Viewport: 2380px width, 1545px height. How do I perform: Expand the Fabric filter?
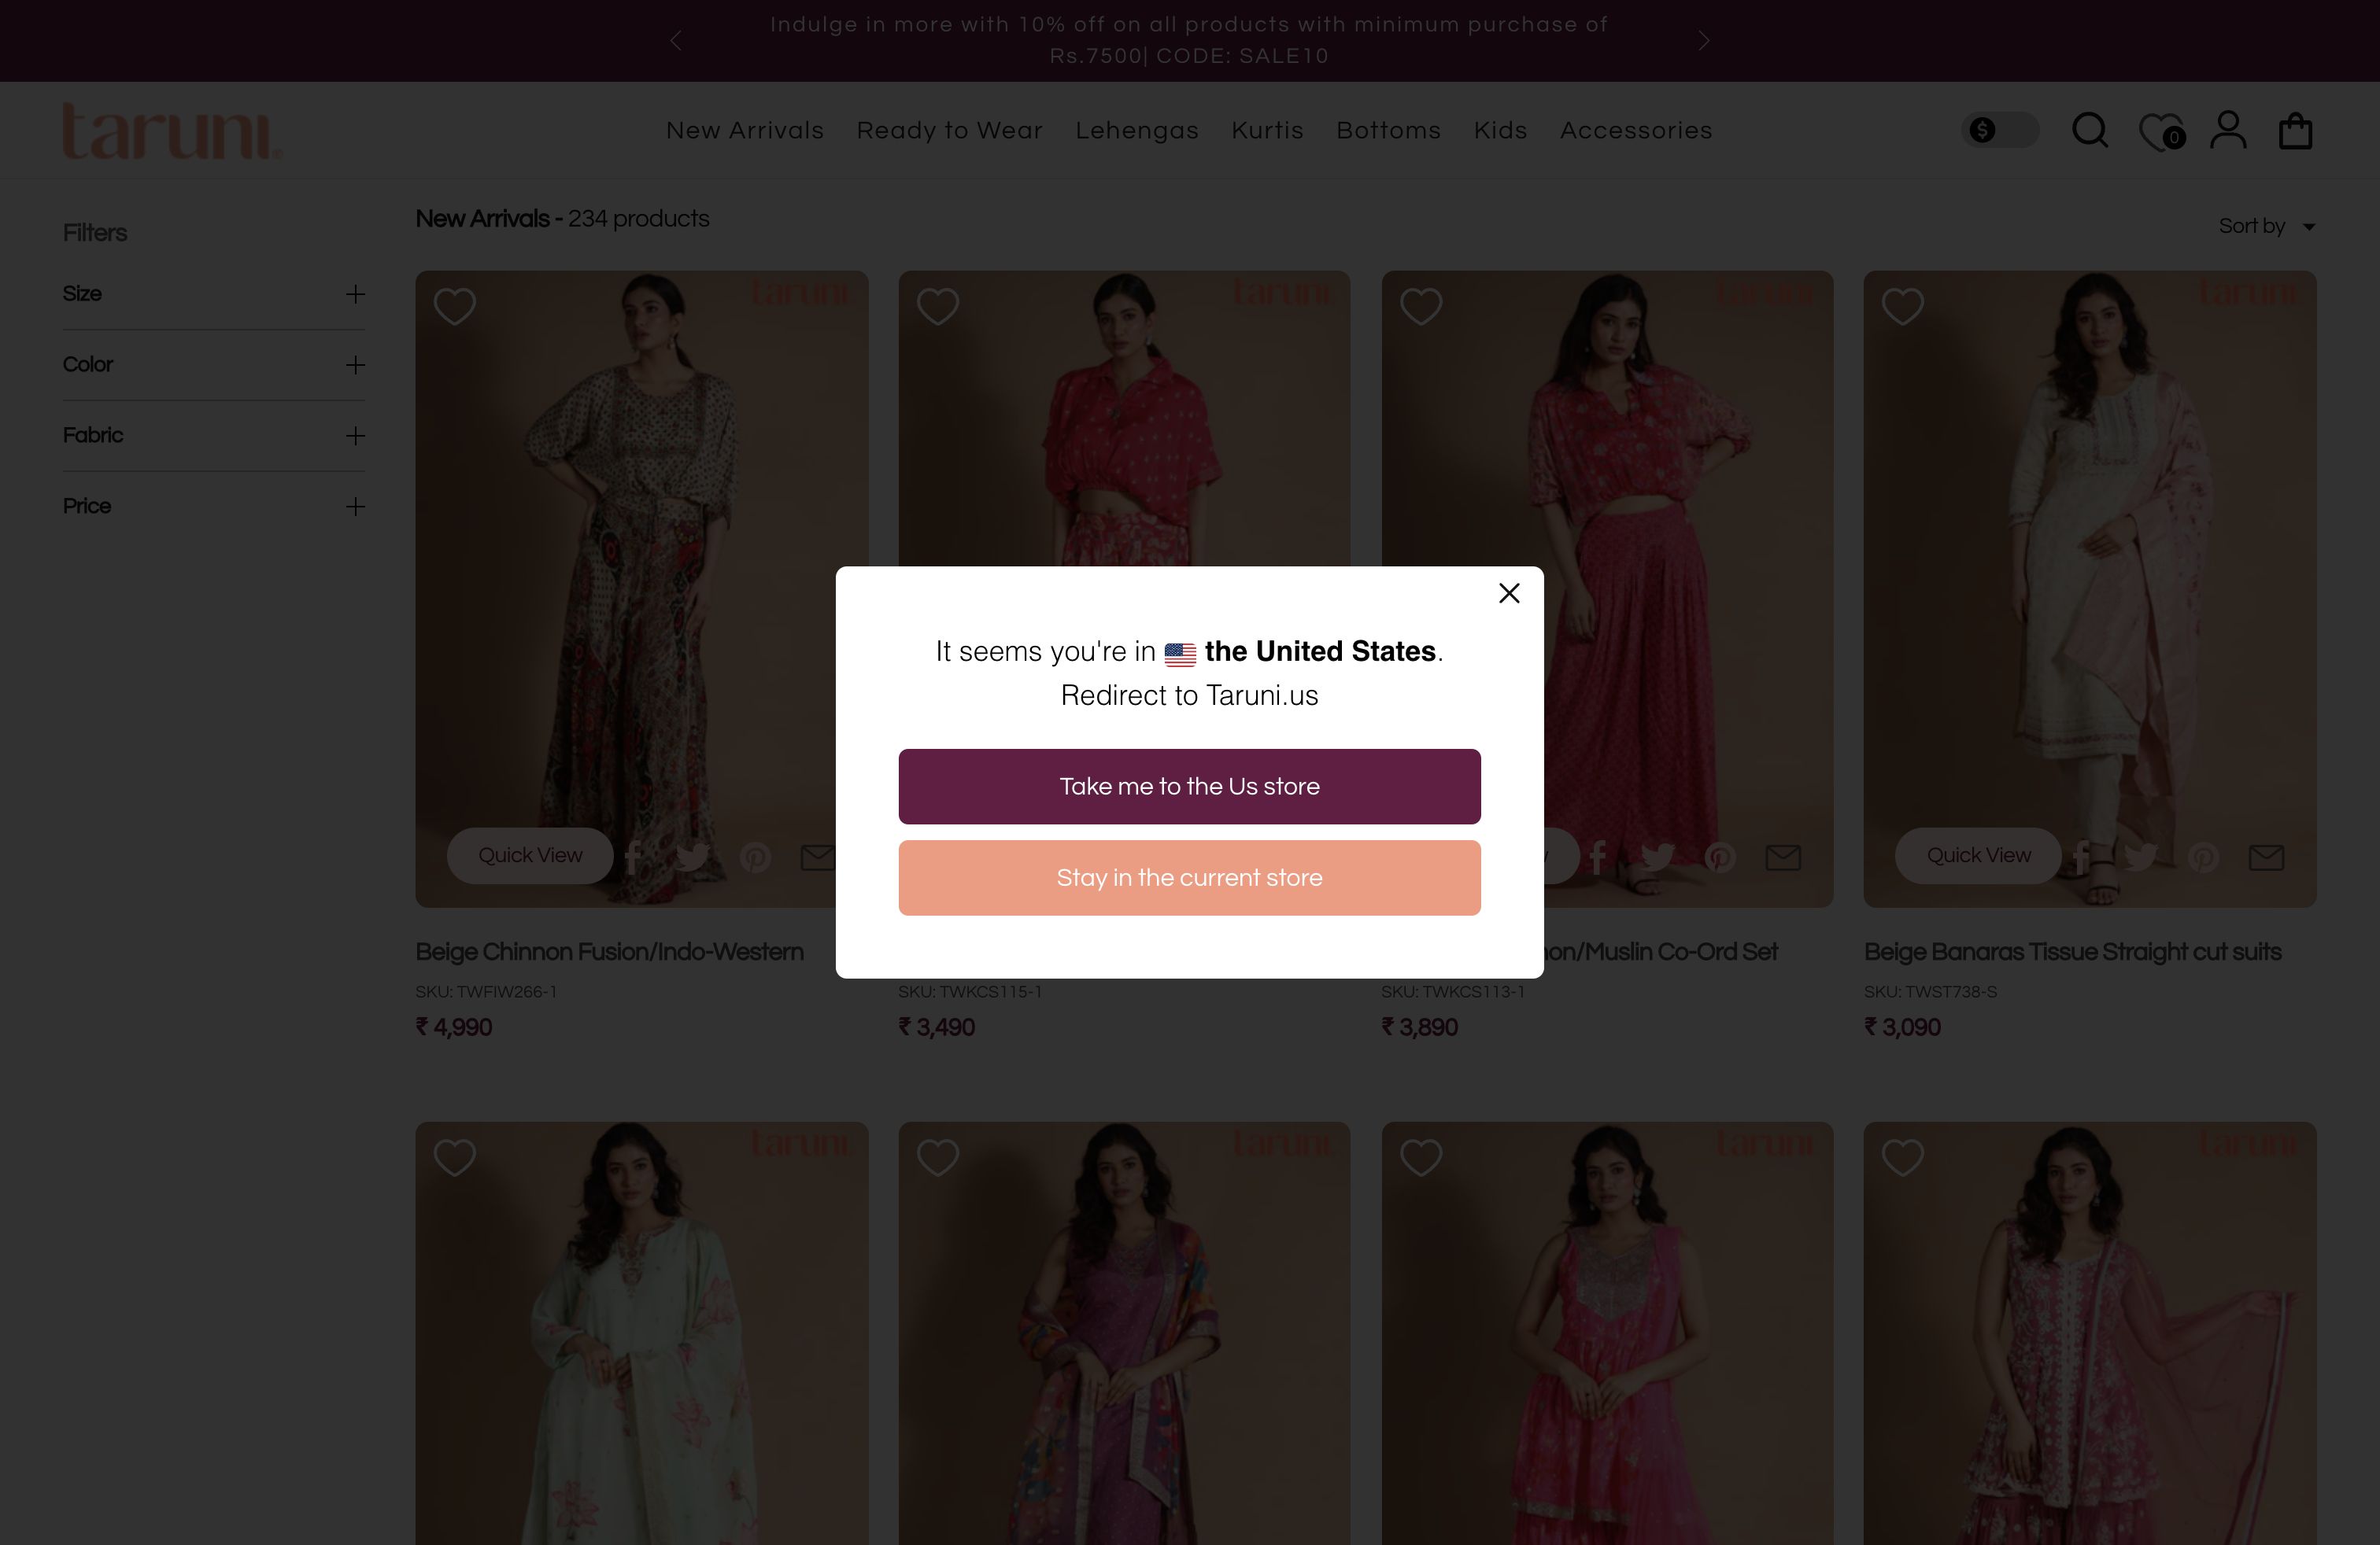pos(355,436)
